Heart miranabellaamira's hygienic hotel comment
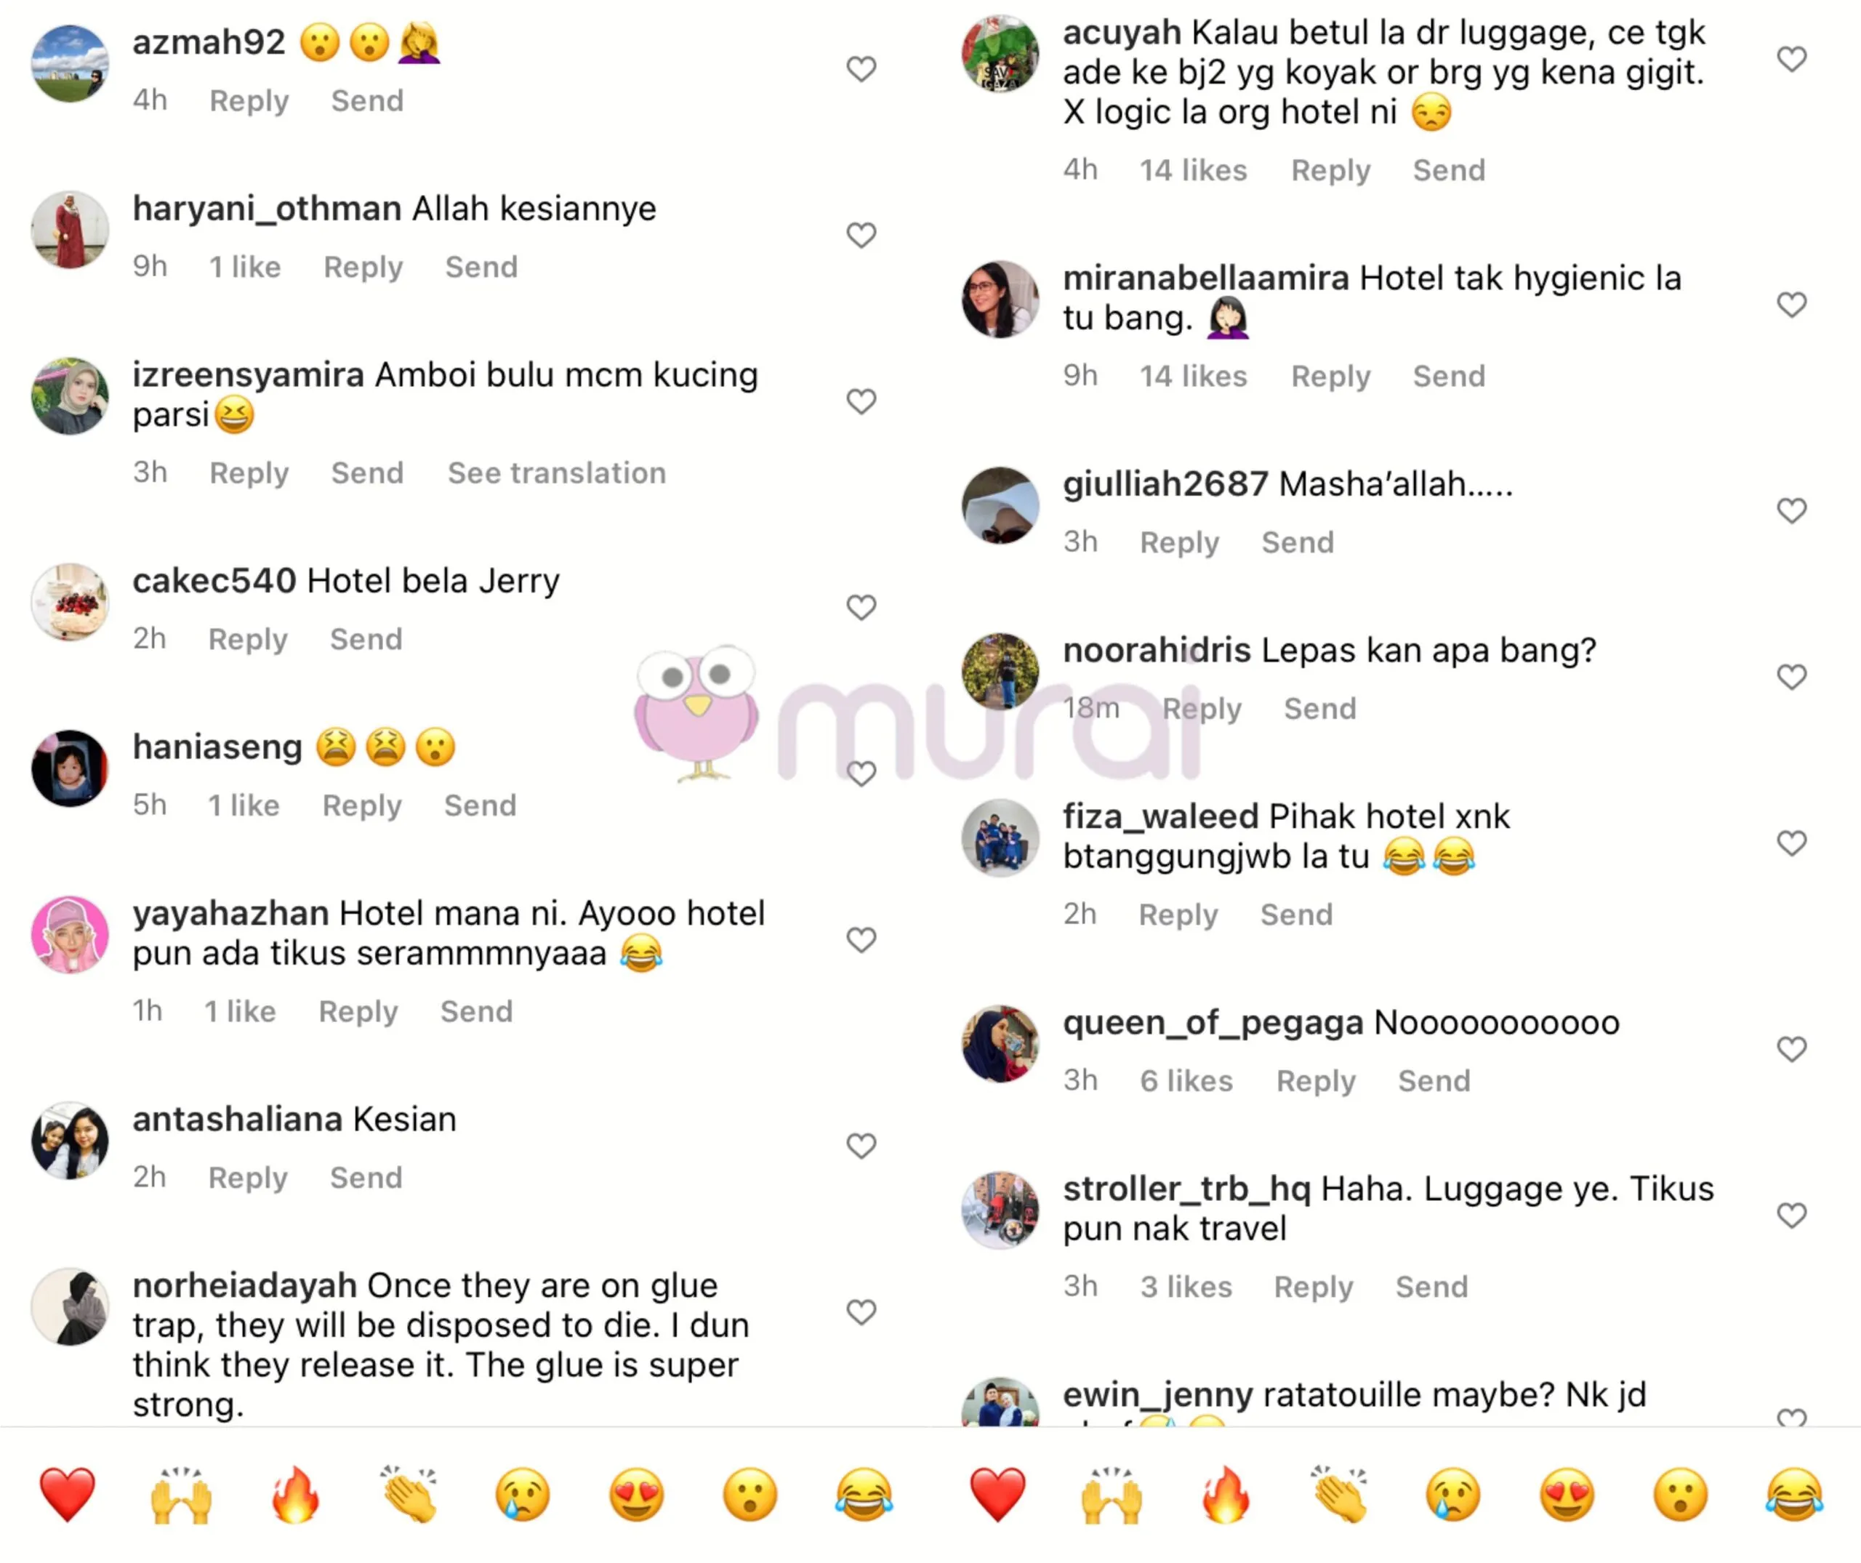This screenshot has width=1861, height=1563. pos(1791,305)
